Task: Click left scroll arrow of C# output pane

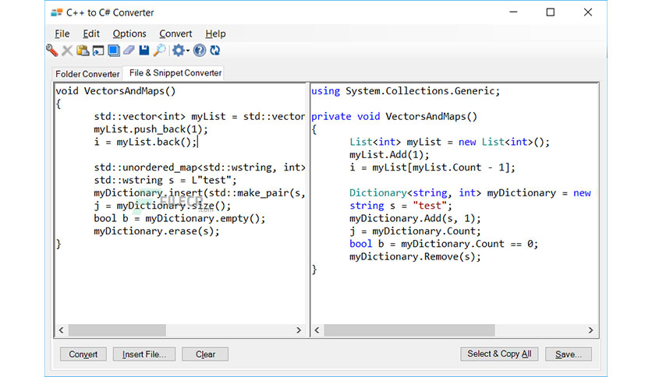Action: coord(317,330)
